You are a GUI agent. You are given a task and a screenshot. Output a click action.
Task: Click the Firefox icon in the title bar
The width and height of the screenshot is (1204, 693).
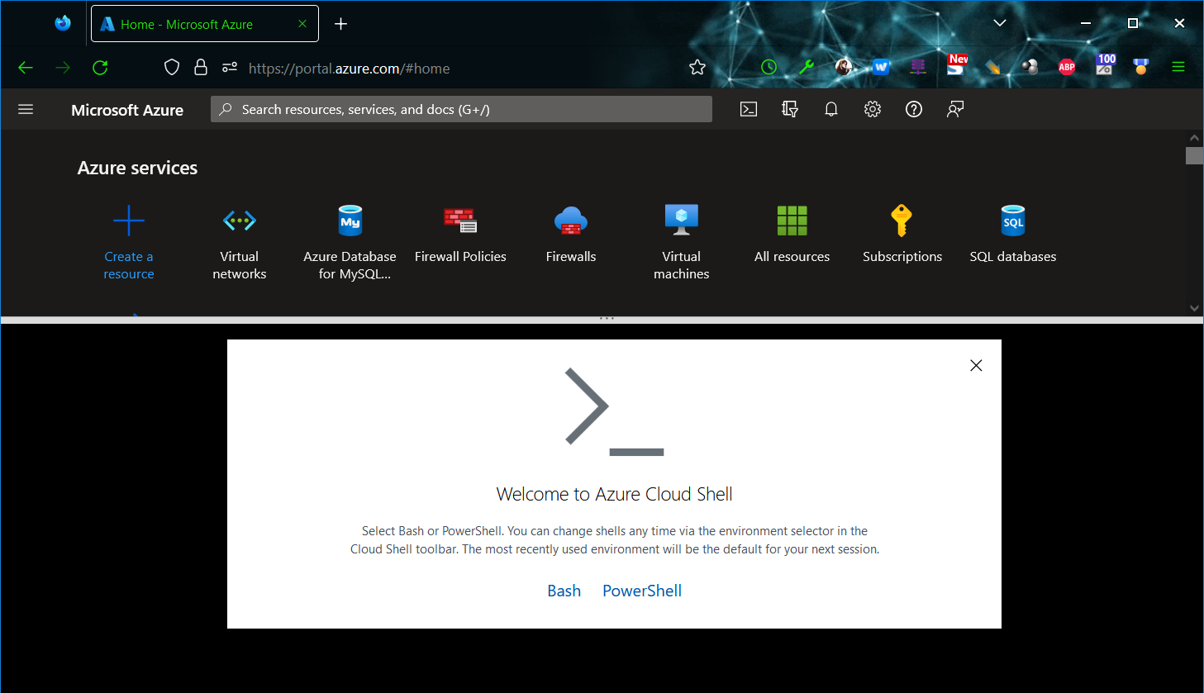point(63,23)
